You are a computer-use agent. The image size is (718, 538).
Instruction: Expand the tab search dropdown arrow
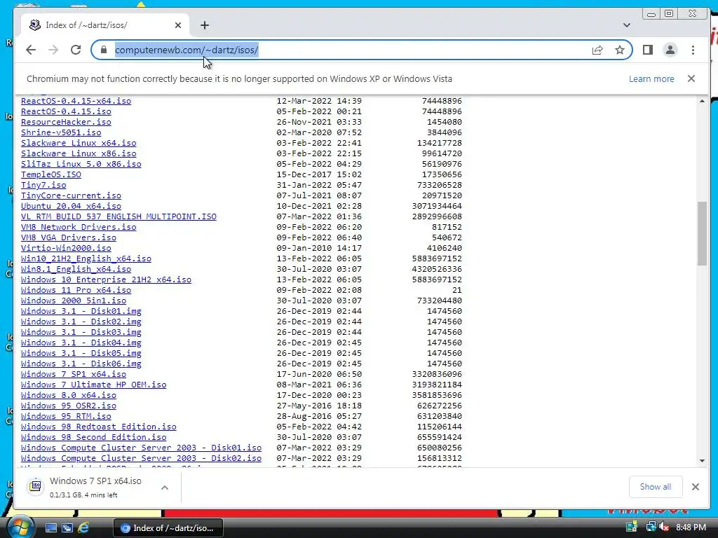pyautogui.click(x=626, y=25)
